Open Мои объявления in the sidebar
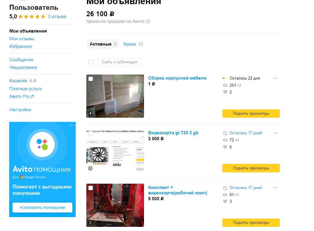The image size is (314, 231). point(28,31)
